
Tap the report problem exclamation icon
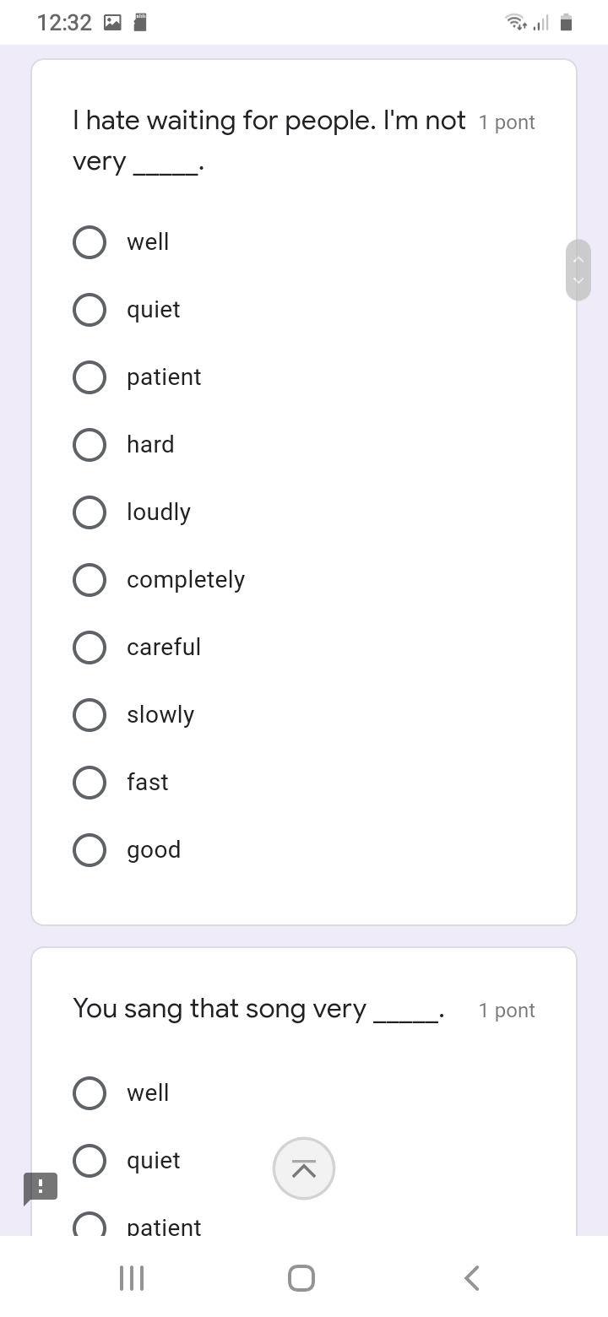point(41,1187)
